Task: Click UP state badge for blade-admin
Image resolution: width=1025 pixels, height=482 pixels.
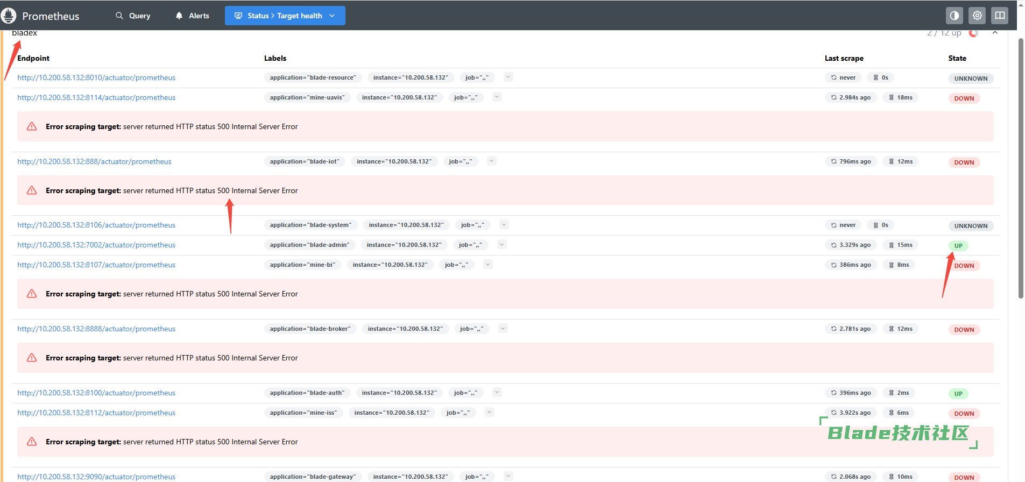Action: tap(958, 246)
